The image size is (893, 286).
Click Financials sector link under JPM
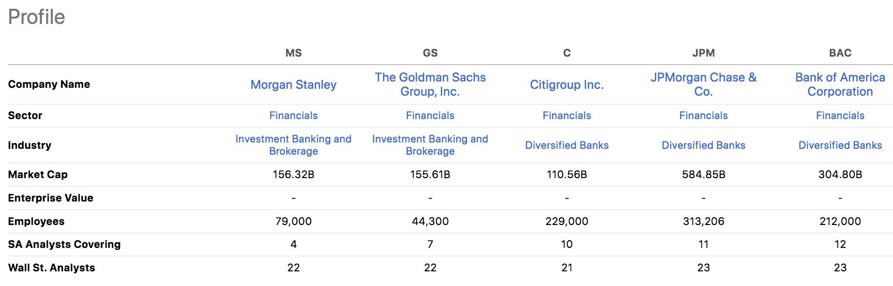703,116
